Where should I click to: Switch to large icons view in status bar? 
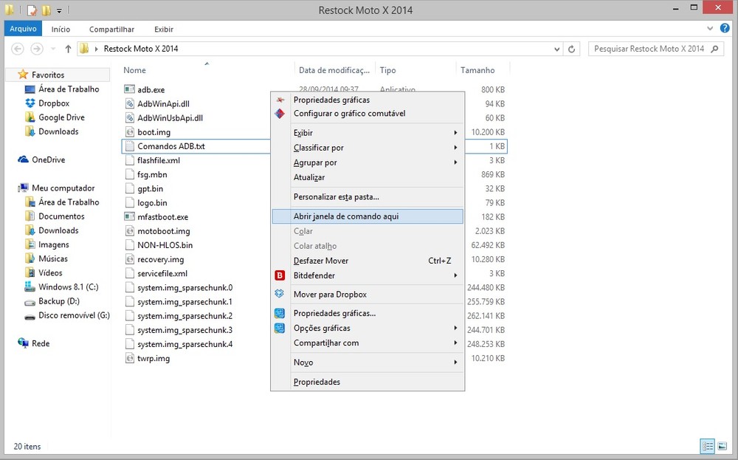(722, 446)
